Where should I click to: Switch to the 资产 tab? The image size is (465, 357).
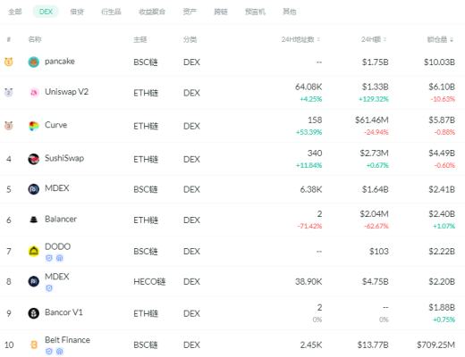coord(190,12)
